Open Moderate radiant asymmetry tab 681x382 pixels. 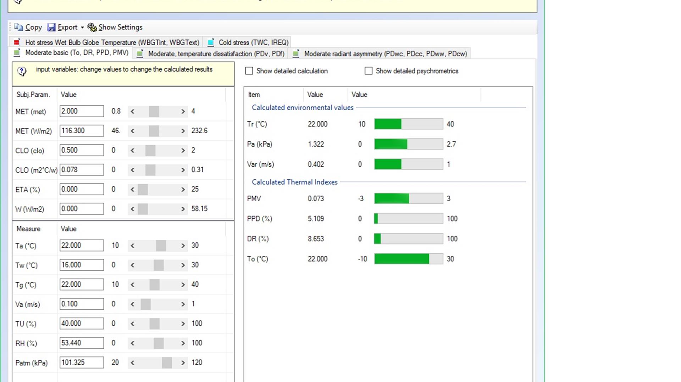click(380, 54)
